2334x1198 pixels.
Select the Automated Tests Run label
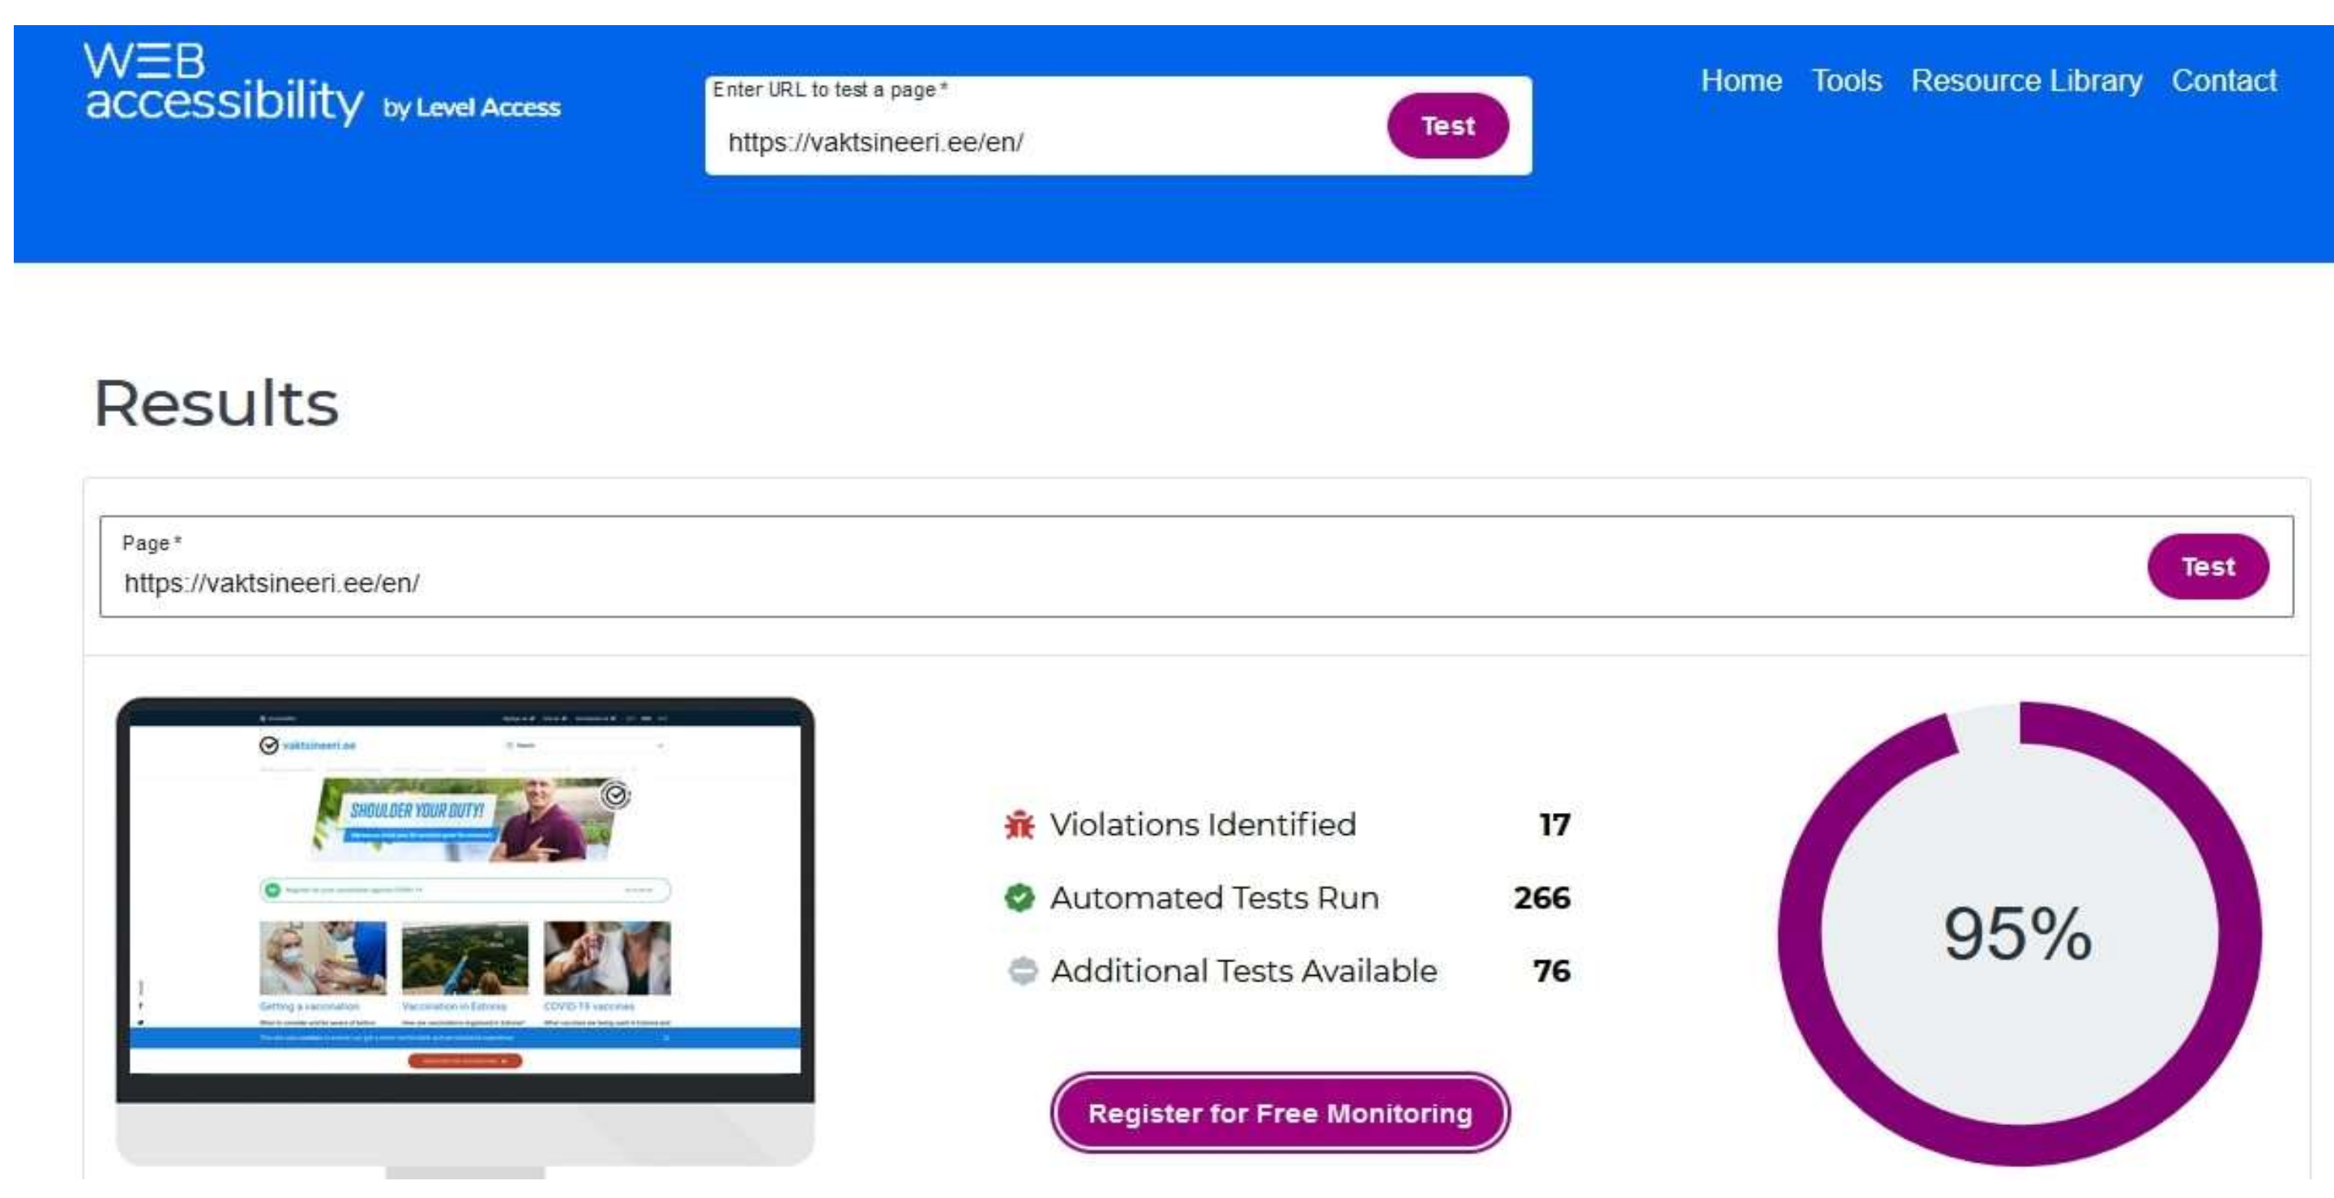pyautogui.click(x=1214, y=898)
